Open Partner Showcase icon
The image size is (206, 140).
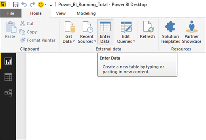[192, 26]
